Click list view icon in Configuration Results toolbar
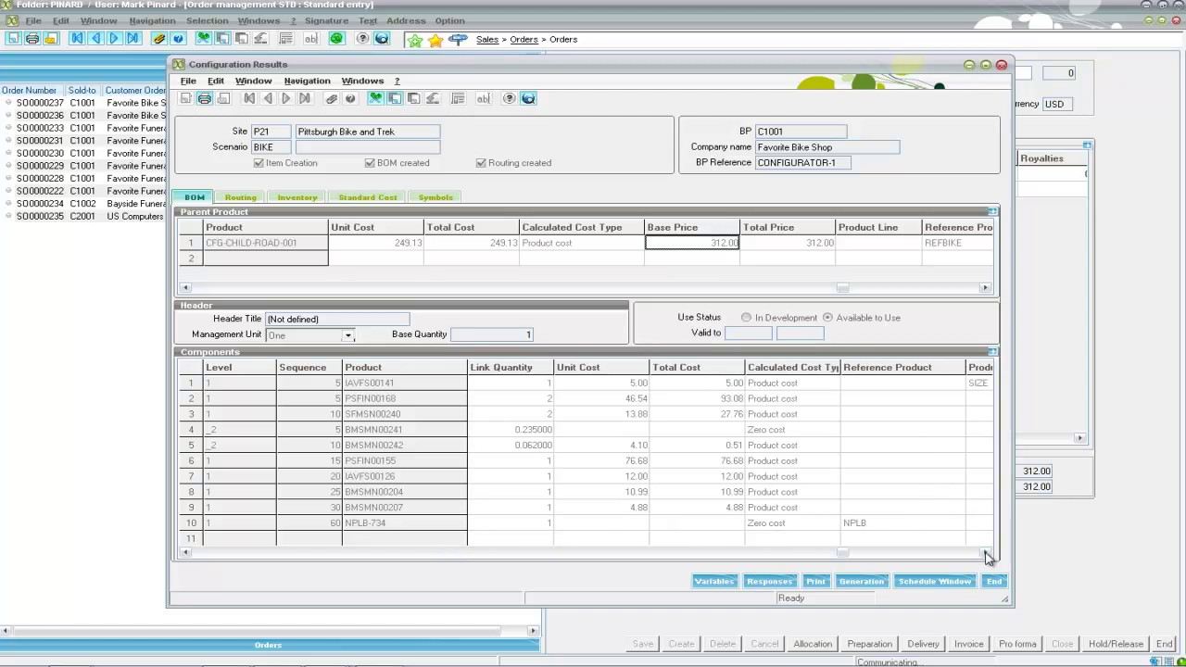The height and width of the screenshot is (667, 1186). click(x=458, y=98)
